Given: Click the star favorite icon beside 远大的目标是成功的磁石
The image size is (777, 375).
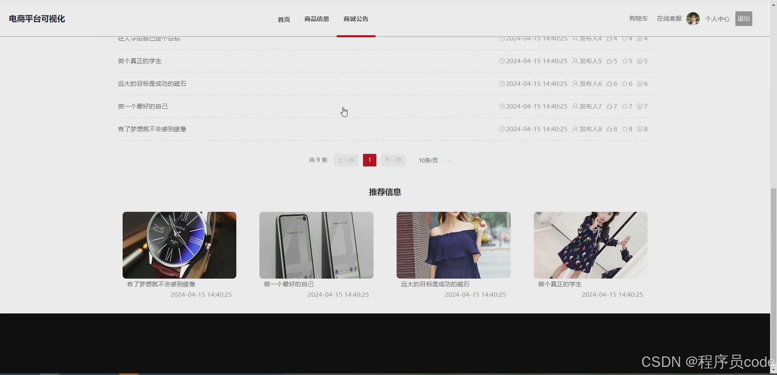Looking at the screenshot, I should tap(624, 84).
